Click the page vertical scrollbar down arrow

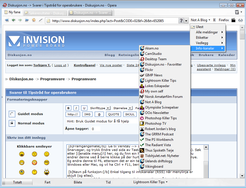click(x=242, y=176)
